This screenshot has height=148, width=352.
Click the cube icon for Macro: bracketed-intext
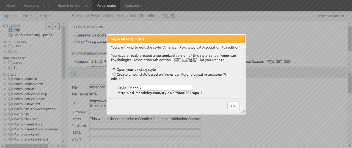(10, 139)
